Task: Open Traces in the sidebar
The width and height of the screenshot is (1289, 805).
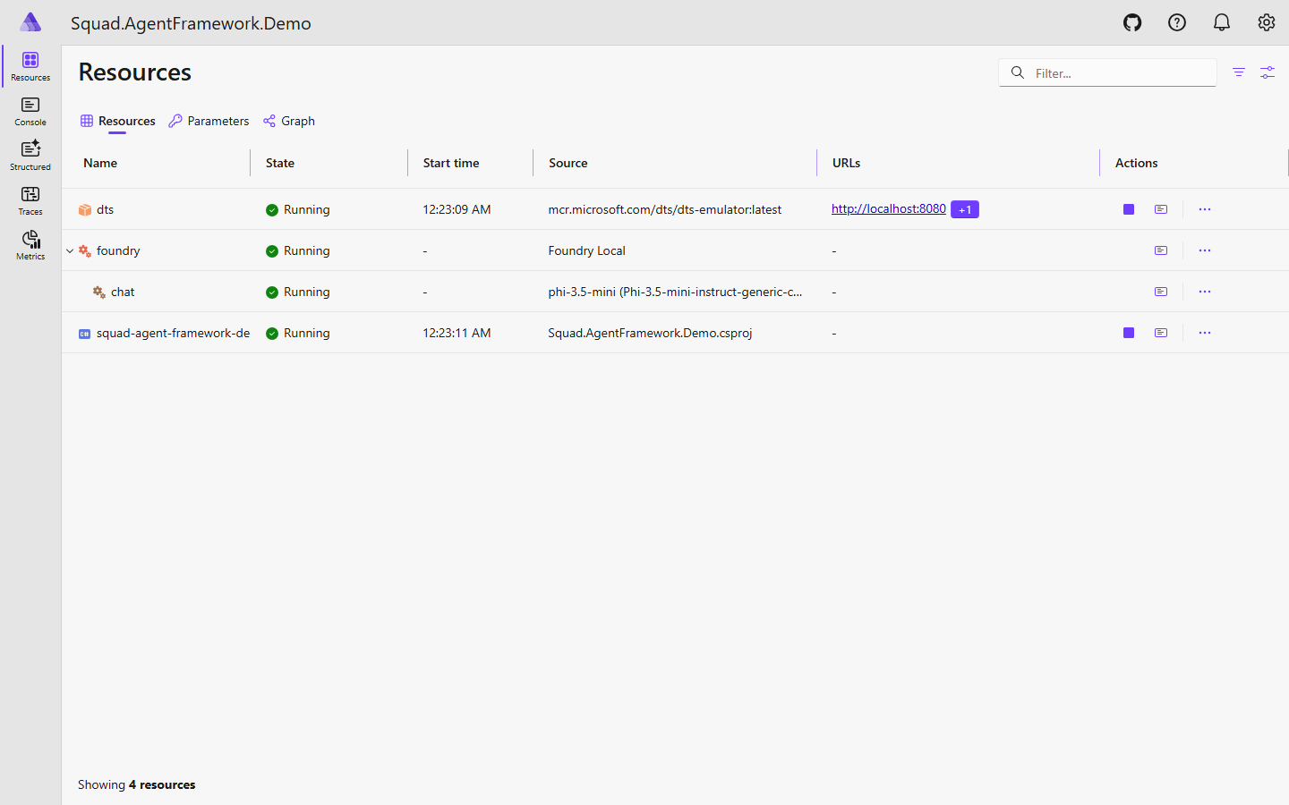Action: (30, 201)
